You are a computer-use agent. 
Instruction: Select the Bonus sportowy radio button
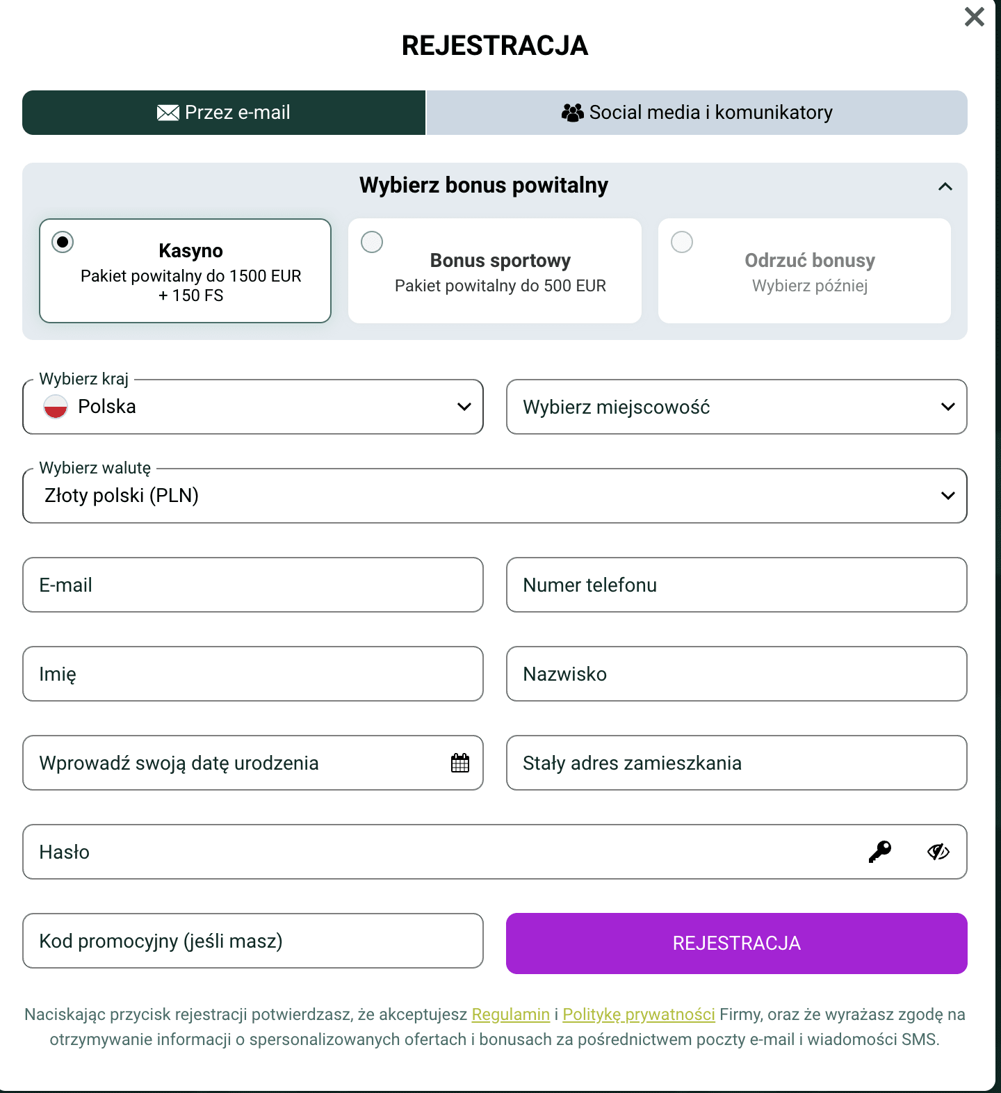pos(372,242)
